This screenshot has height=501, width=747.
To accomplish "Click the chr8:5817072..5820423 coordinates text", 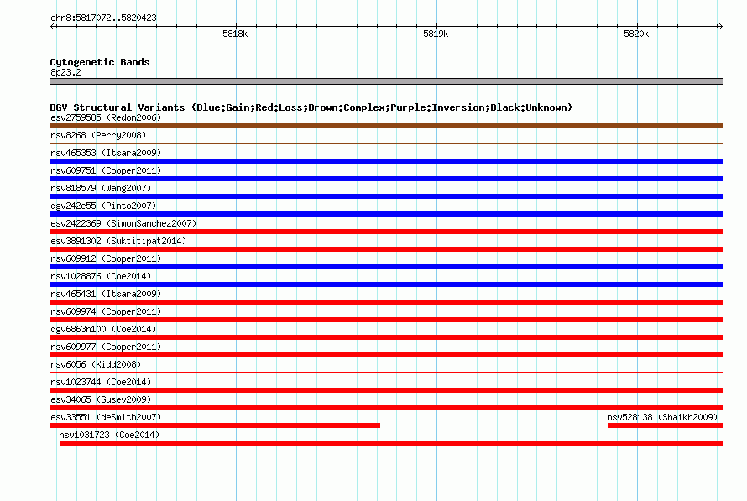I will pyautogui.click(x=103, y=18).
